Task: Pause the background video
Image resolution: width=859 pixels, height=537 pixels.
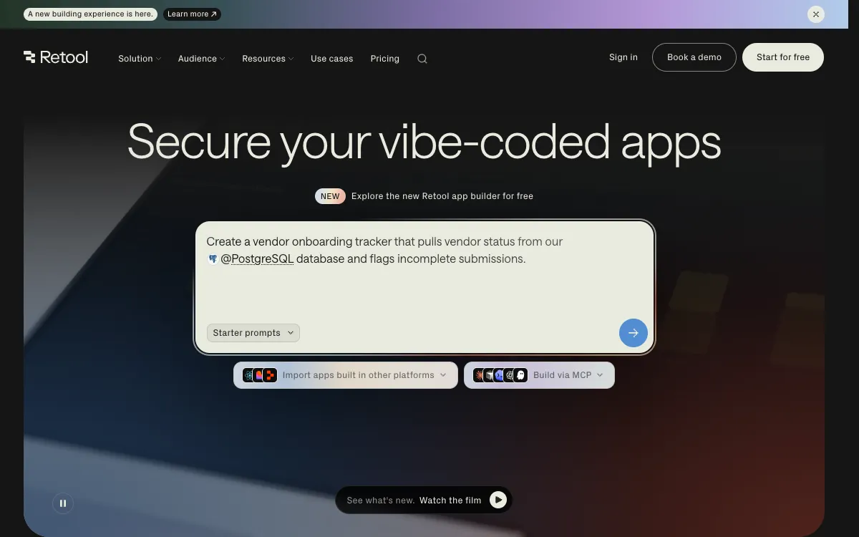Action: pos(63,503)
